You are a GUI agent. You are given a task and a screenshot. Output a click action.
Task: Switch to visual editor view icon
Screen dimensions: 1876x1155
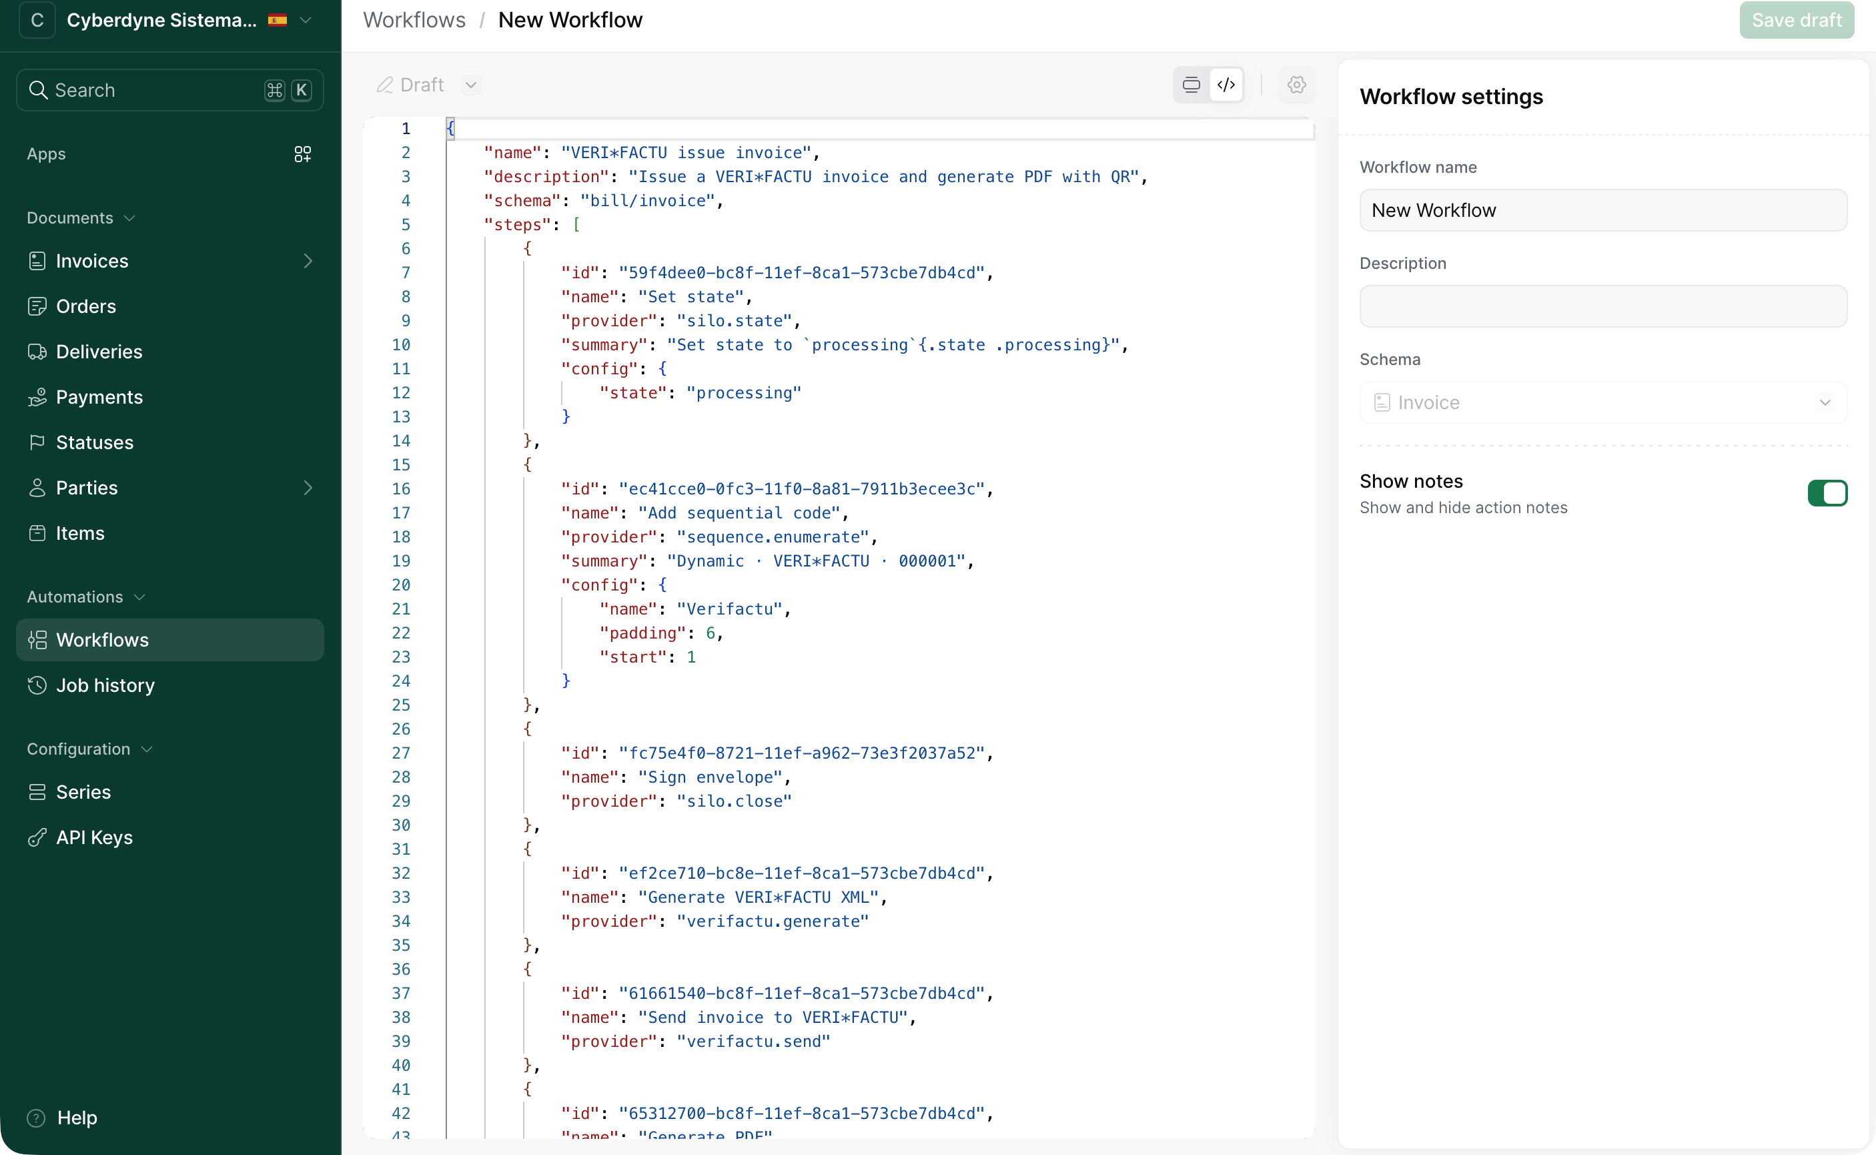1190,85
